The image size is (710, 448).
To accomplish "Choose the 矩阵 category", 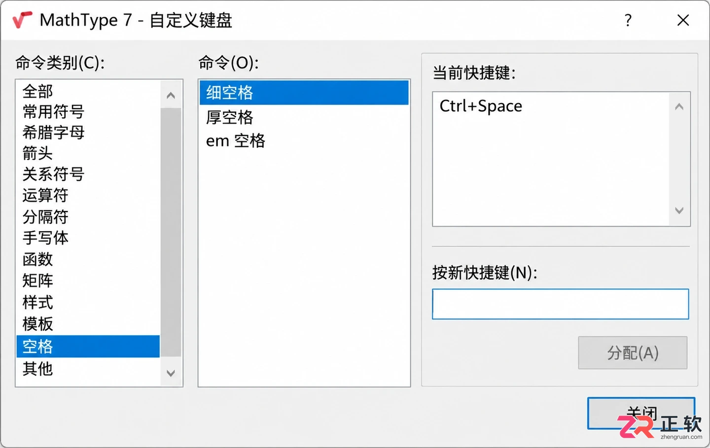I will pos(88,280).
